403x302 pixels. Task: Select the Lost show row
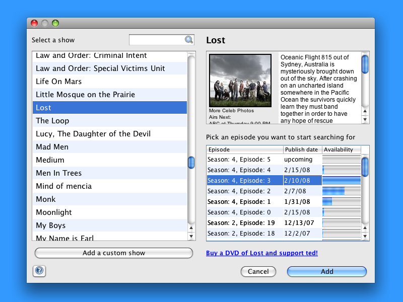point(110,108)
